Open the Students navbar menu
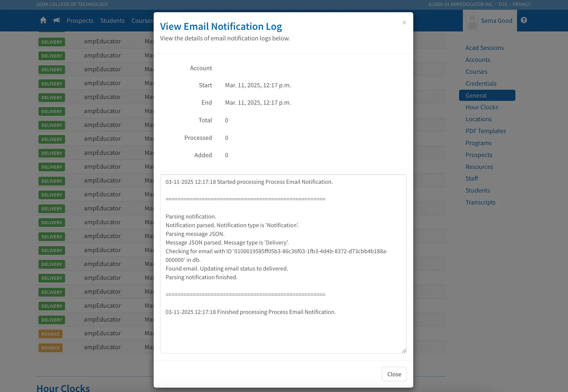This screenshot has height=392, width=568. coord(112,21)
